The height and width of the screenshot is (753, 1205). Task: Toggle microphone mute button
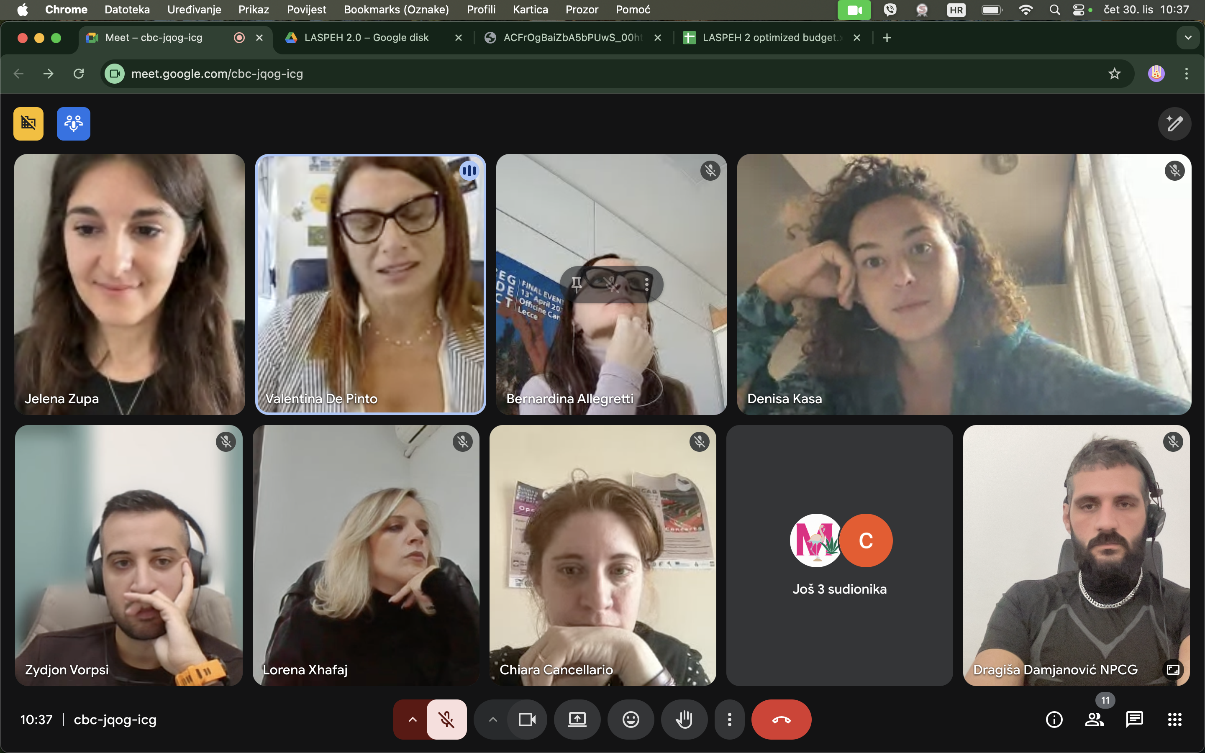point(447,720)
